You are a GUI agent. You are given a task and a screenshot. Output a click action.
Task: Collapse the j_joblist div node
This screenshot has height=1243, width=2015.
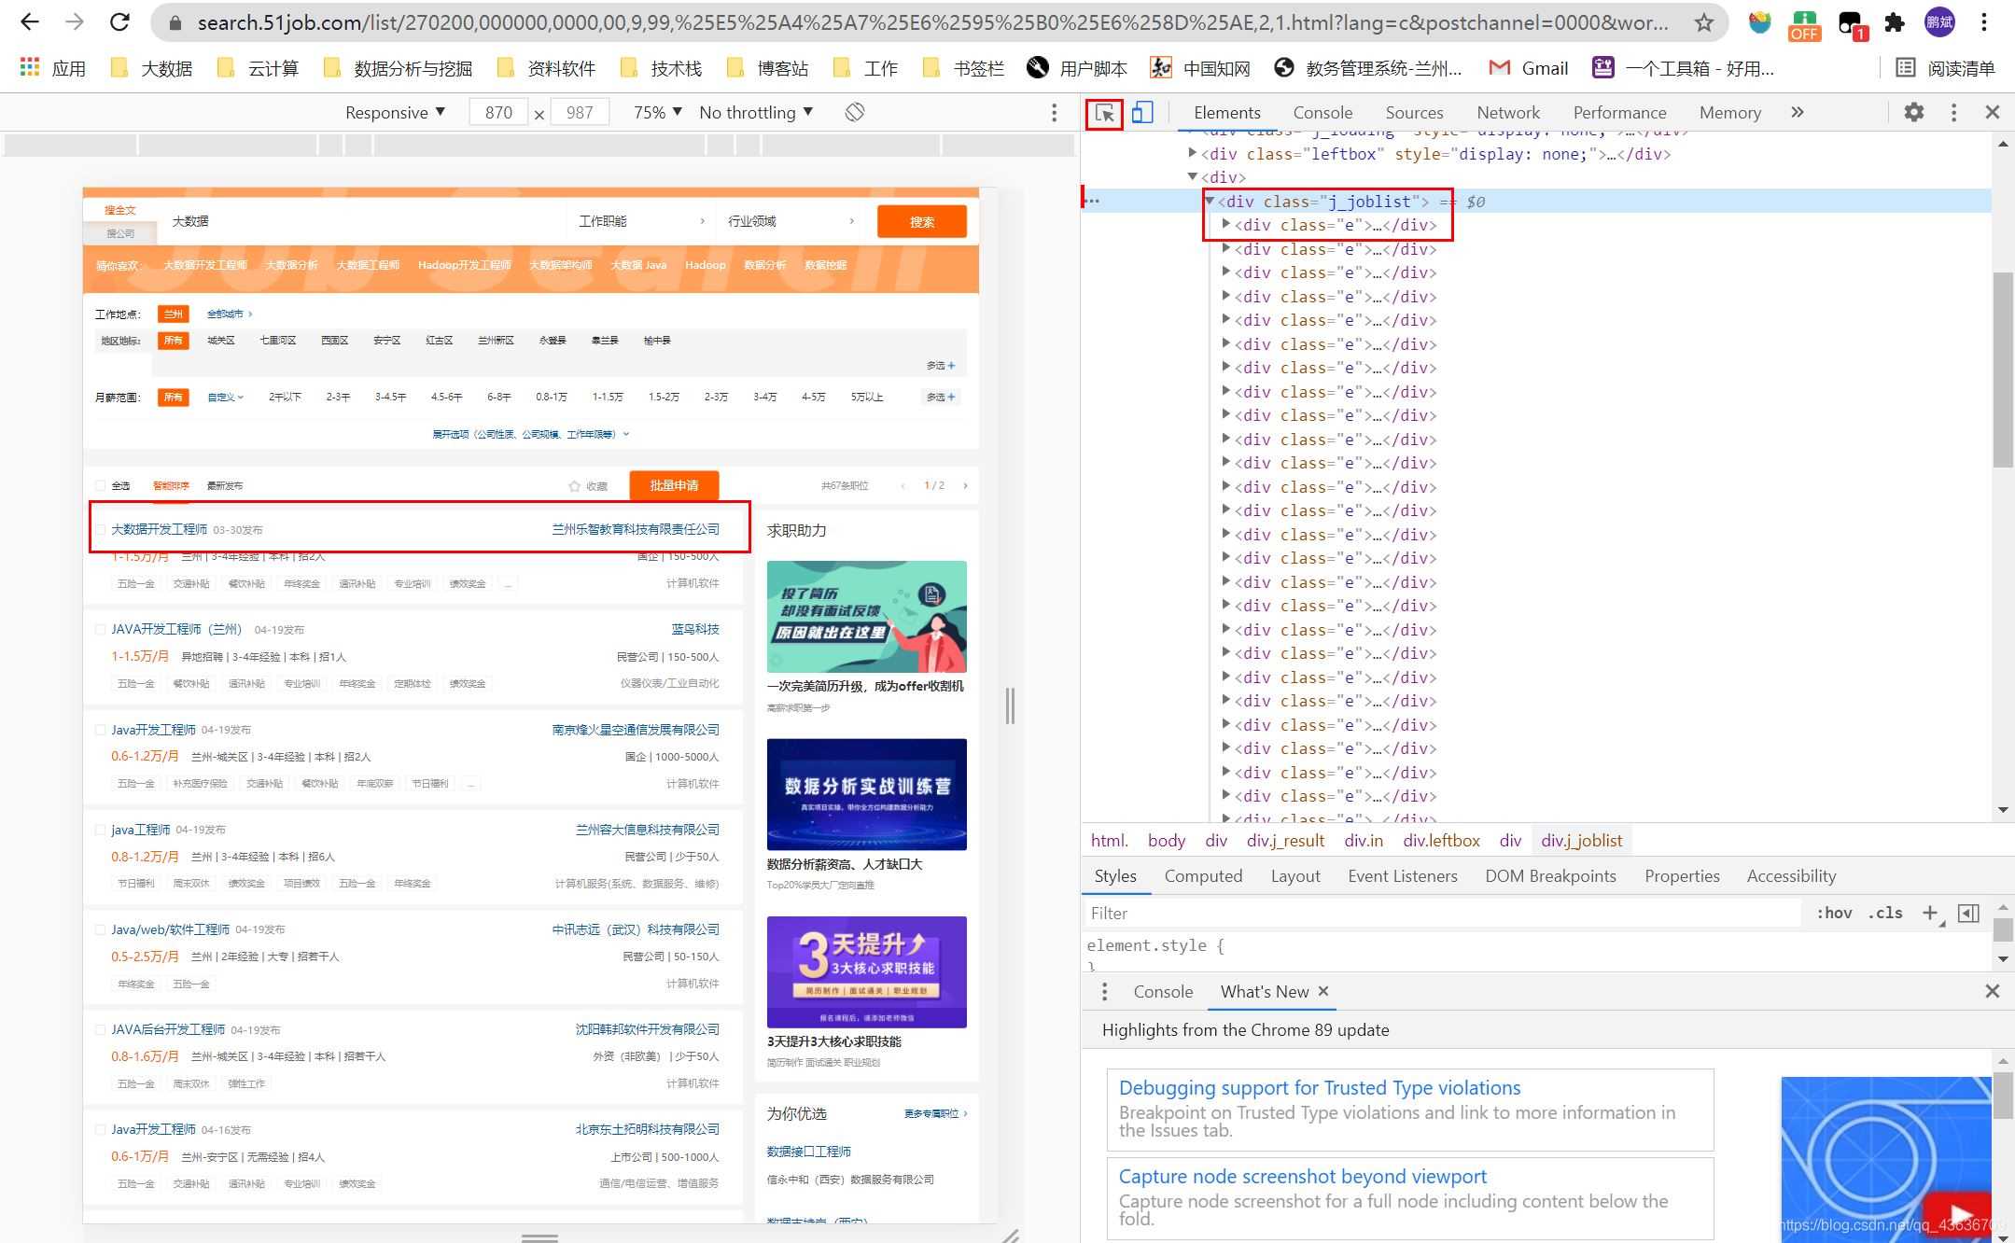[1210, 201]
